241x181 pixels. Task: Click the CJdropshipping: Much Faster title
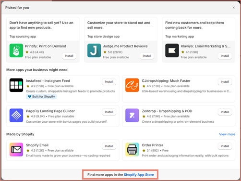click(166, 81)
